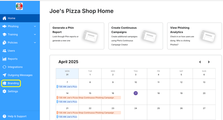Expand the Training menu chevron

[x=35, y=34]
